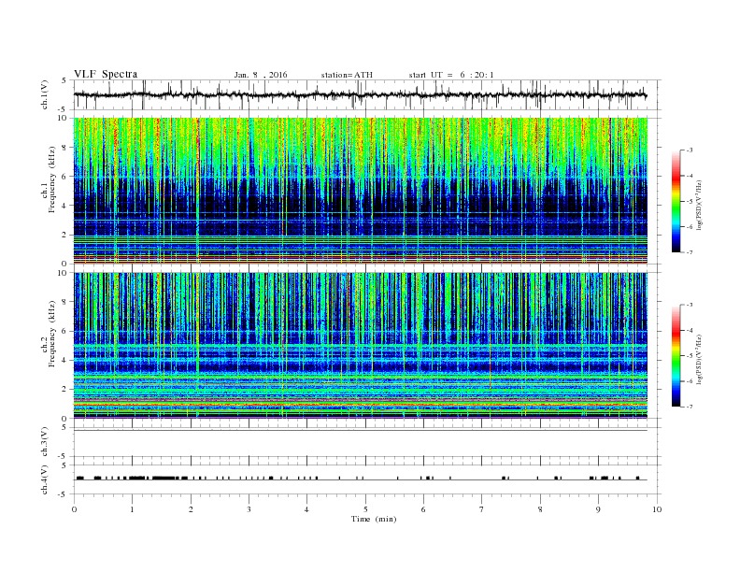
Task: Click the "VLF Spectra" plot title
Action: coord(106,74)
